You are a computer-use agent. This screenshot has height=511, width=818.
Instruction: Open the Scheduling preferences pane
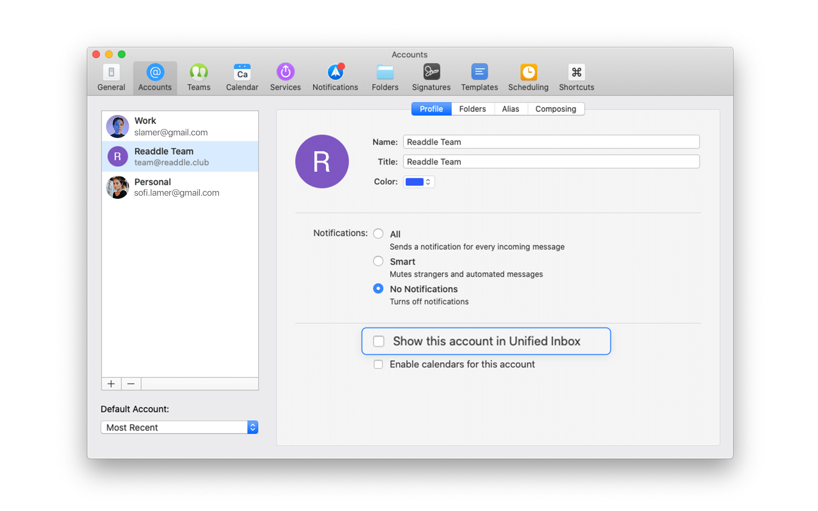(528, 78)
